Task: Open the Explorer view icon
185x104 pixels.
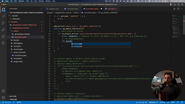Action: click(x=3, y=10)
